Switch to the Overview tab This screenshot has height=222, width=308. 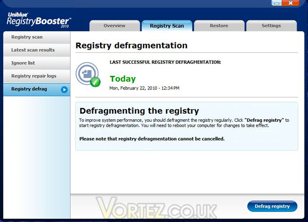tap(114, 26)
